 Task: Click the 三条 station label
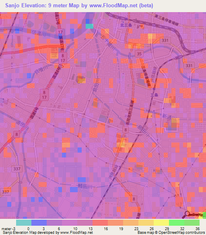[154, 95]
